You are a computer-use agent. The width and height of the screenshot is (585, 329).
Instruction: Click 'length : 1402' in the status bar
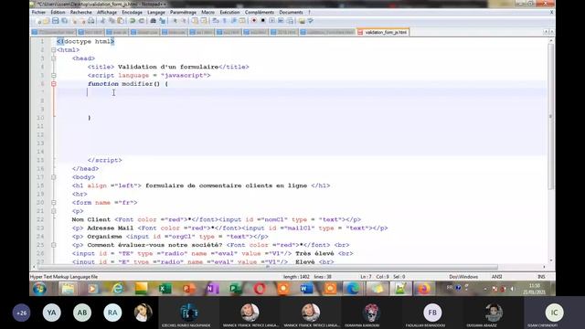(x=296, y=277)
